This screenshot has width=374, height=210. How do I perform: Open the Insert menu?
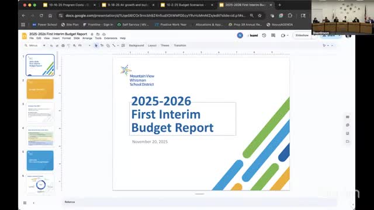pyautogui.click(x=56, y=38)
